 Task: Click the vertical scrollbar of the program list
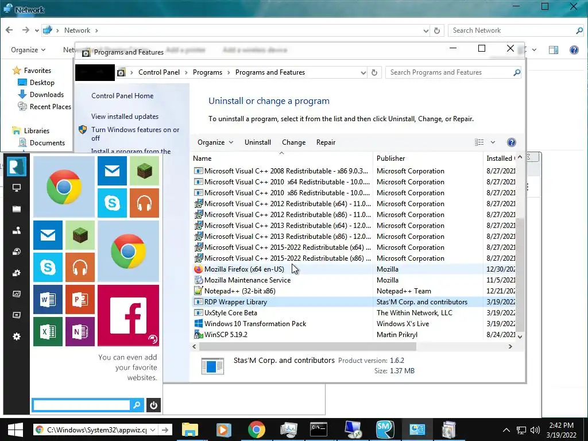[520, 274]
